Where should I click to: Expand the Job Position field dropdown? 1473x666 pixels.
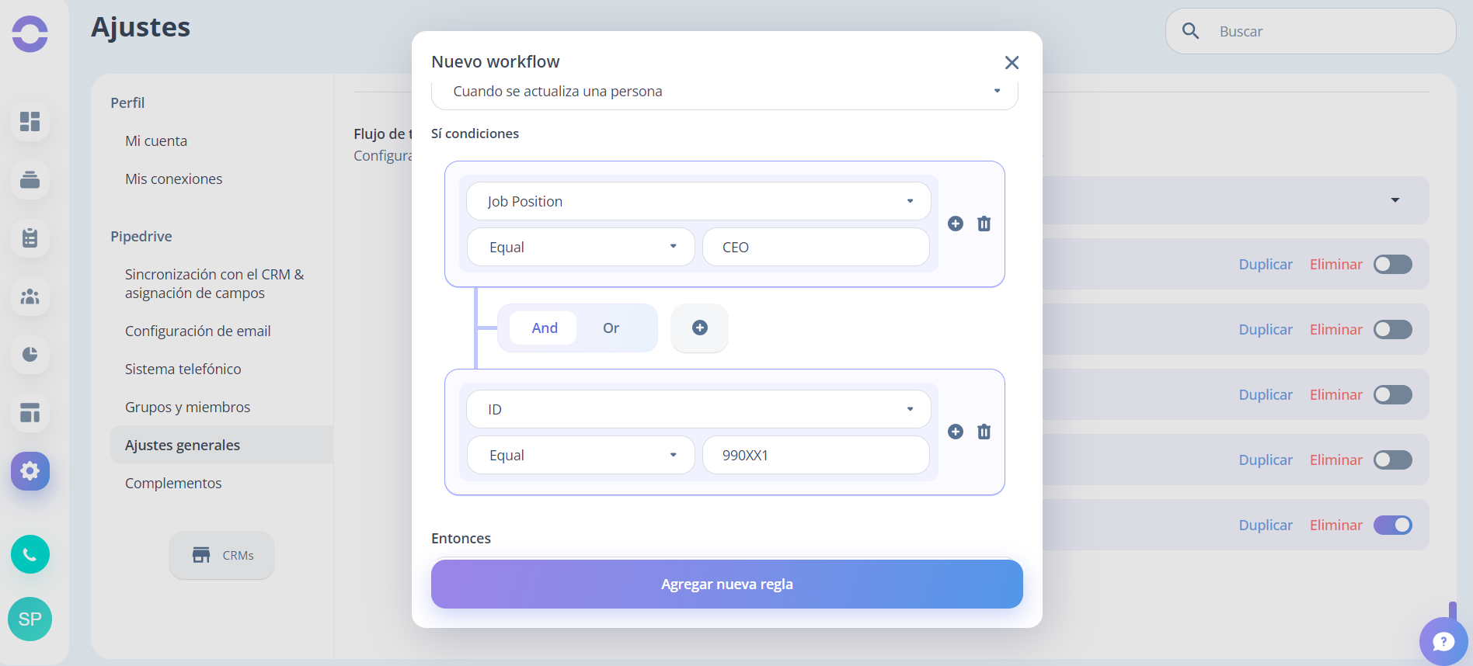698,201
